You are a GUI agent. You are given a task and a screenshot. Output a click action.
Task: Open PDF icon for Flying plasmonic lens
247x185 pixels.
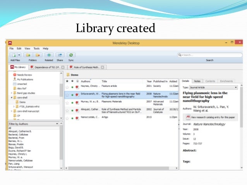click(x=77, y=95)
